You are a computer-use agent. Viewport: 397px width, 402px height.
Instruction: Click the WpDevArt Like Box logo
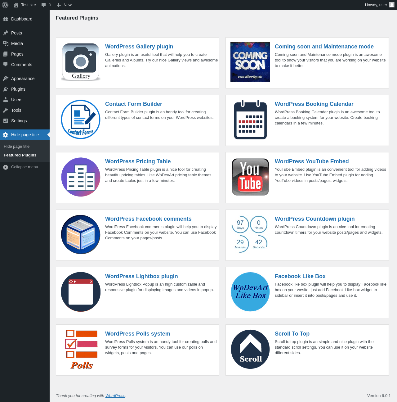pos(250,292)
